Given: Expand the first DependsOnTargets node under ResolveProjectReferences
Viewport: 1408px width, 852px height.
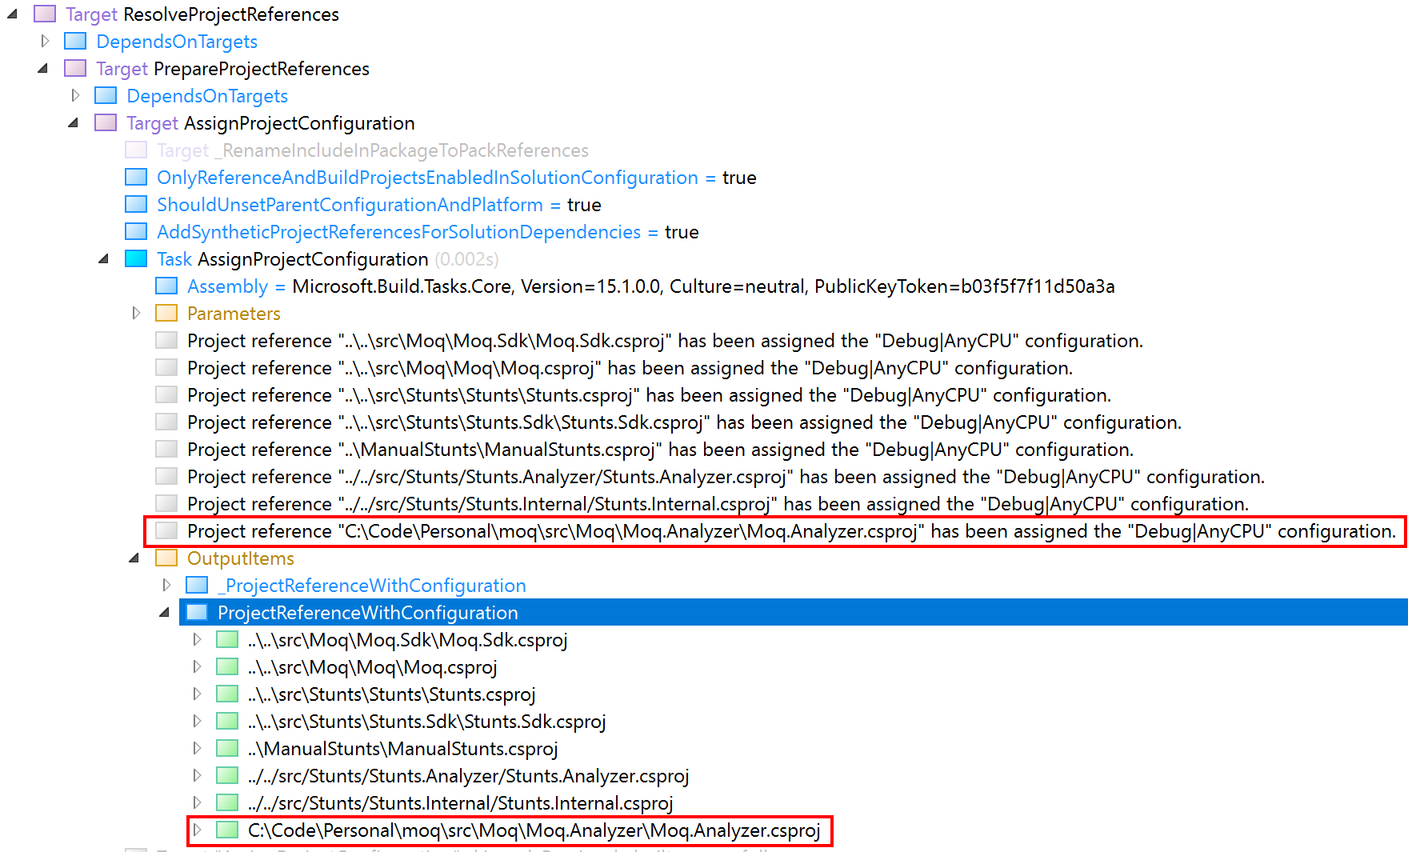Looking at the screenshot, I should pos(45,41).
